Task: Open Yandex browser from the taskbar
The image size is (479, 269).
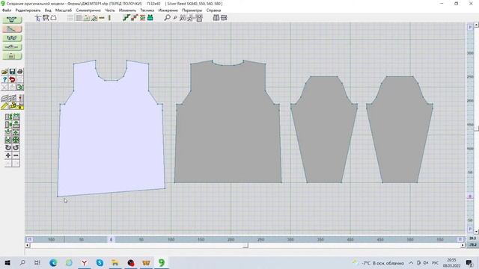Action: 84,262
